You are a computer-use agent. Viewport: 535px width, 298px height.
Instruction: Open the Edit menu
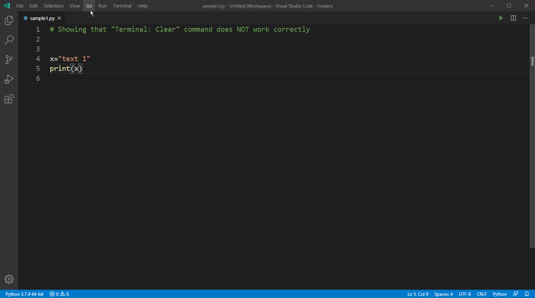click(x=34, y=6)
